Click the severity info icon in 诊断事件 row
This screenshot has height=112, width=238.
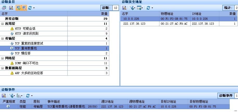pos(8,107)
